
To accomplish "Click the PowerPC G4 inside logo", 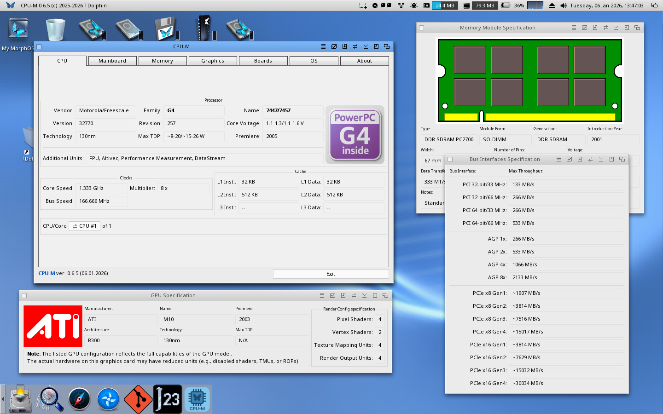I will 355,135.
